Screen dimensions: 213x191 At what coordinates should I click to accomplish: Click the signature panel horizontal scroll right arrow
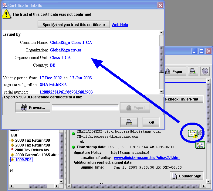(204, 186)
